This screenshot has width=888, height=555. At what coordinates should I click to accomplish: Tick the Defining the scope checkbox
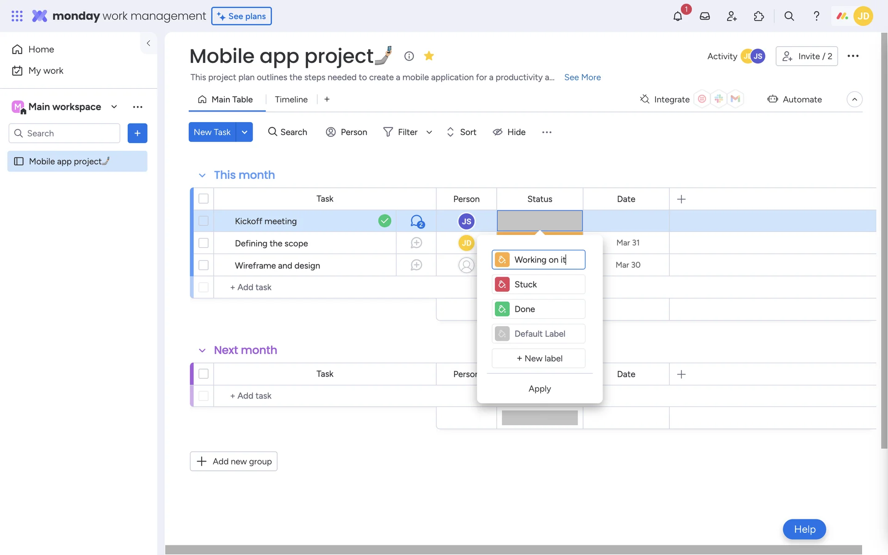click(x=203, y=243)
